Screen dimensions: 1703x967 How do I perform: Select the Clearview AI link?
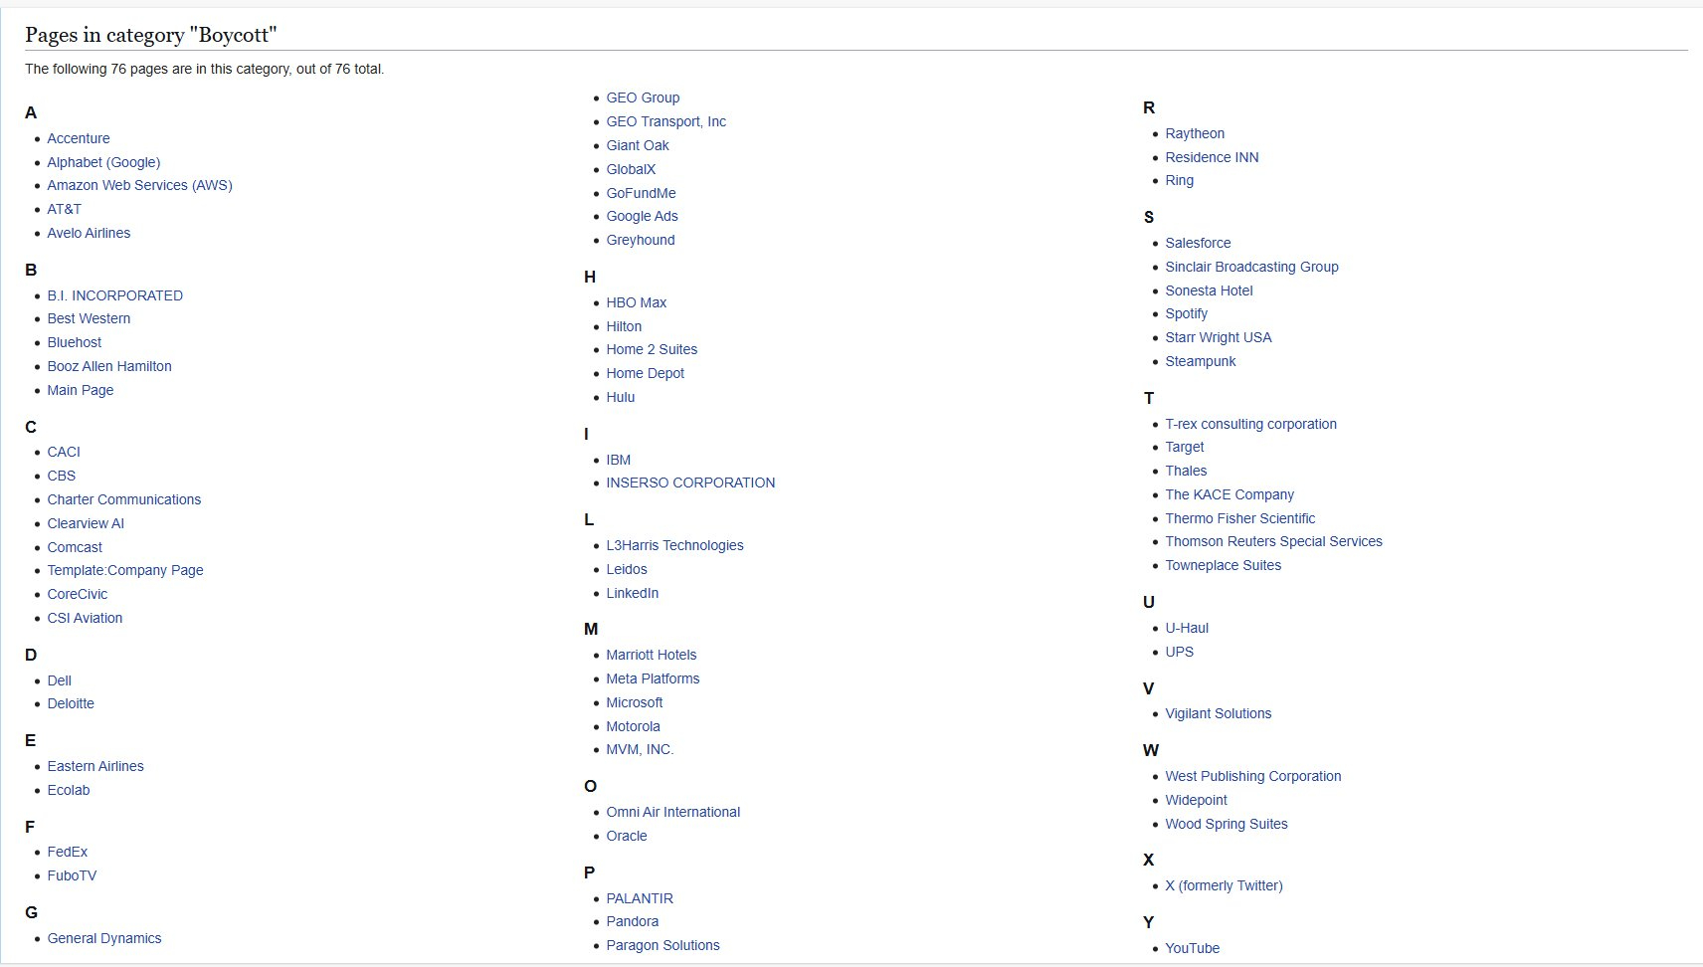(x=86, y=523)
